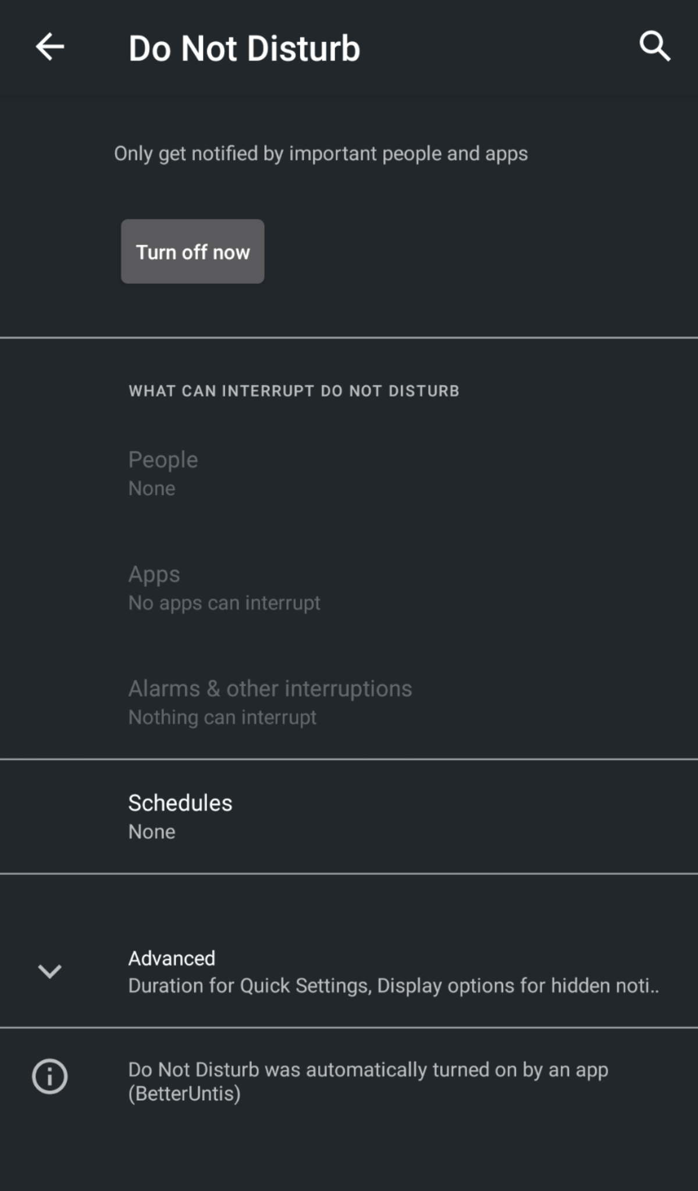Click the back arrow to leave Do Not Disturb
This screenshot has height=1191, width=698.
tap(49, 47)
